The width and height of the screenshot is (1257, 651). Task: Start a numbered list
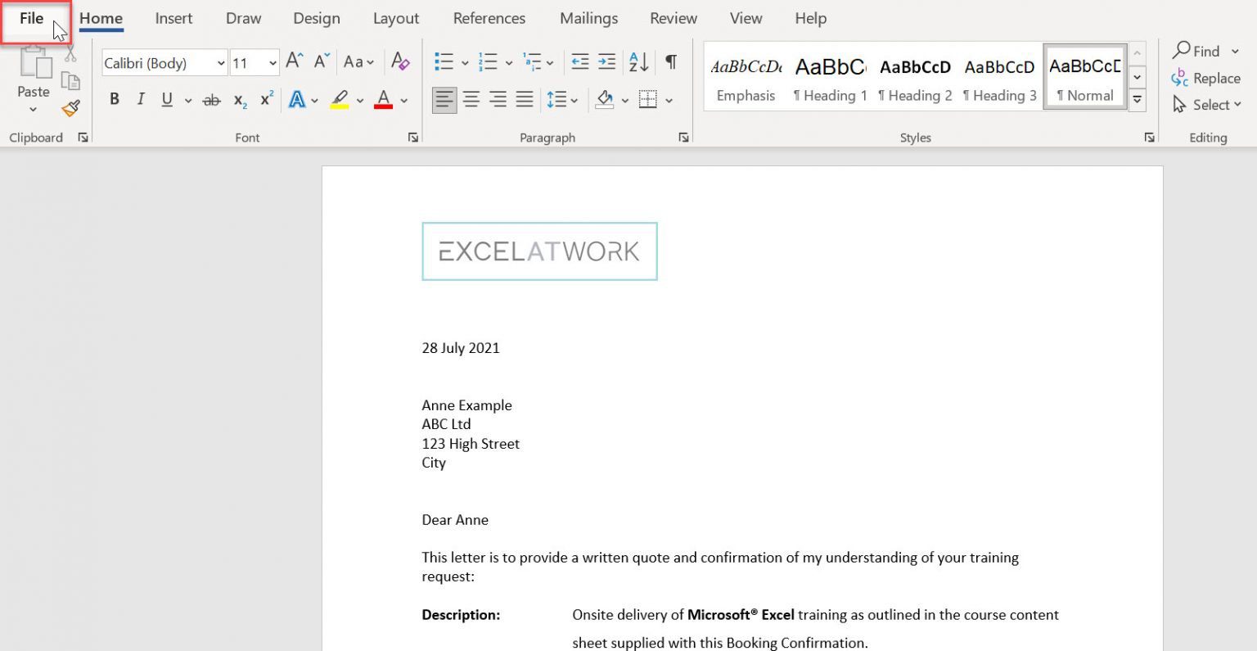(x=489, y=61)
